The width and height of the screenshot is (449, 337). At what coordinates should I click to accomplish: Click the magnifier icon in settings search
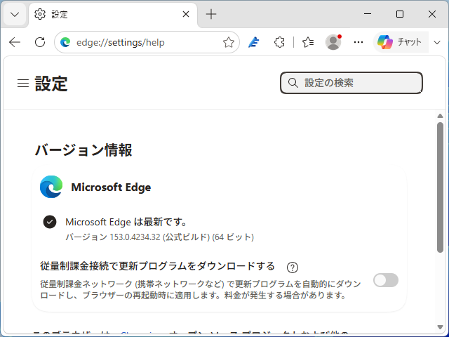coord(293,83)
